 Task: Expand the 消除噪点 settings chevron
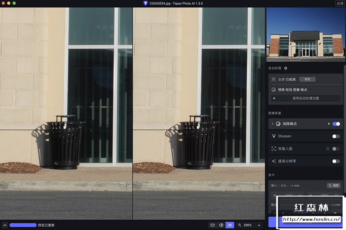[272, 124]
